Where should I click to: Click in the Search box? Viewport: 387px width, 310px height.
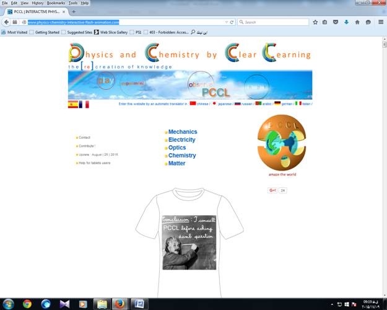point(273,22)
